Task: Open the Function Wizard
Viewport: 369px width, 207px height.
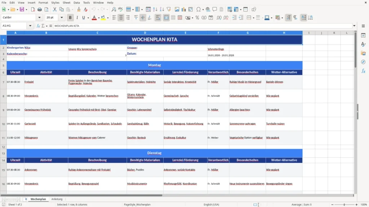Action: pos(38,26)
